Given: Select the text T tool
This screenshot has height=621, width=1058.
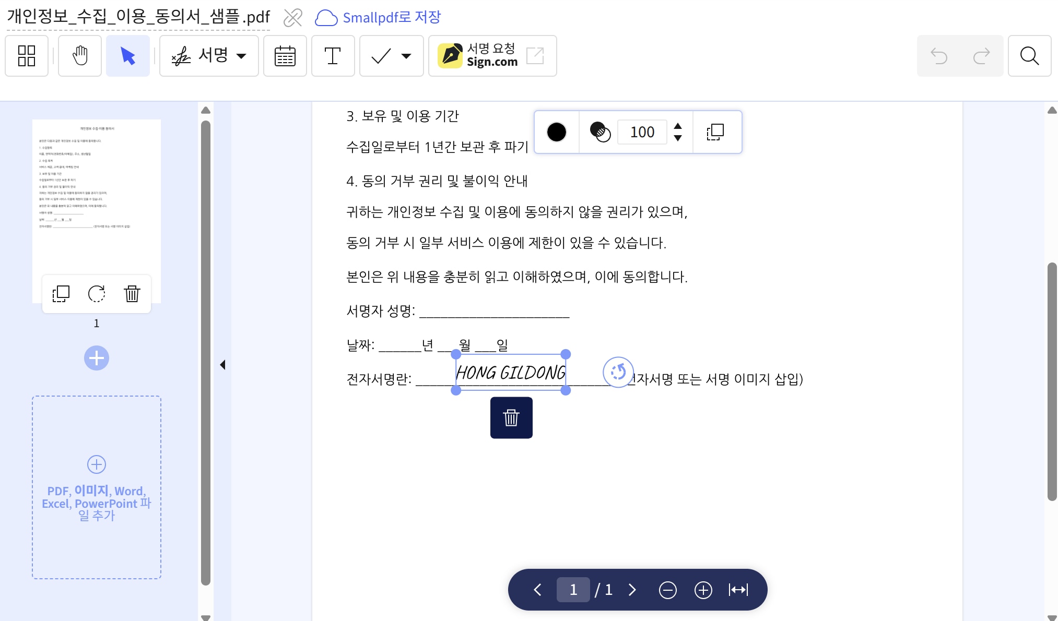Looking at the screenshot, I should [333, 56].
